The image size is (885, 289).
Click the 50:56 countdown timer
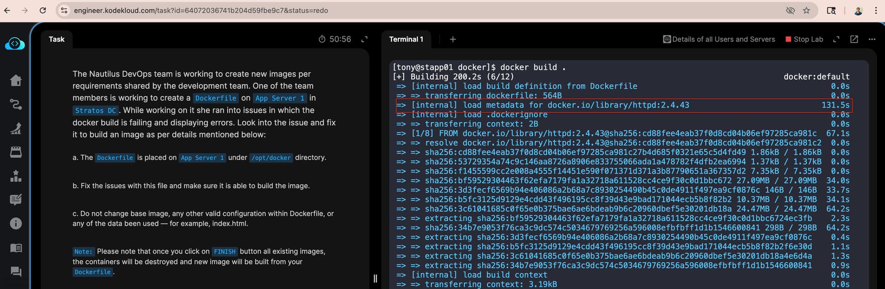tap(340, 39)
